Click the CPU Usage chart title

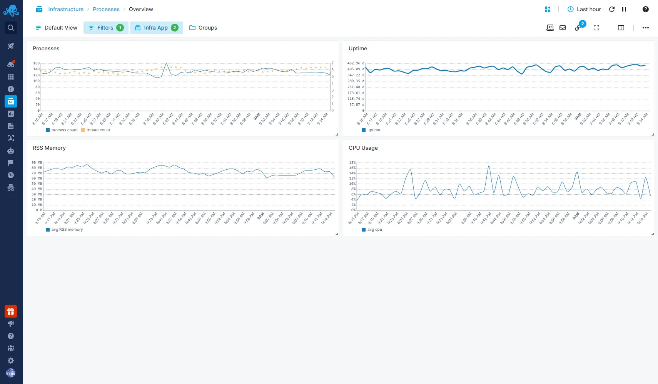pyautogui.click(x=363, y=148)
